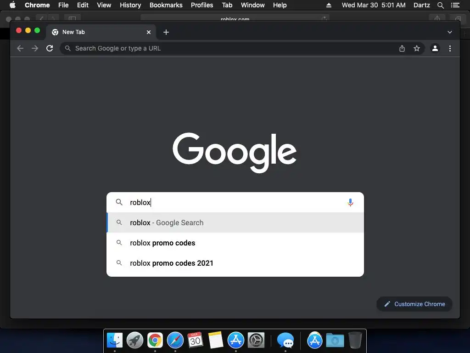Viewport: 470px width, 353px height.
Task: Open a new tab with plus button
Action: point(166,32)
